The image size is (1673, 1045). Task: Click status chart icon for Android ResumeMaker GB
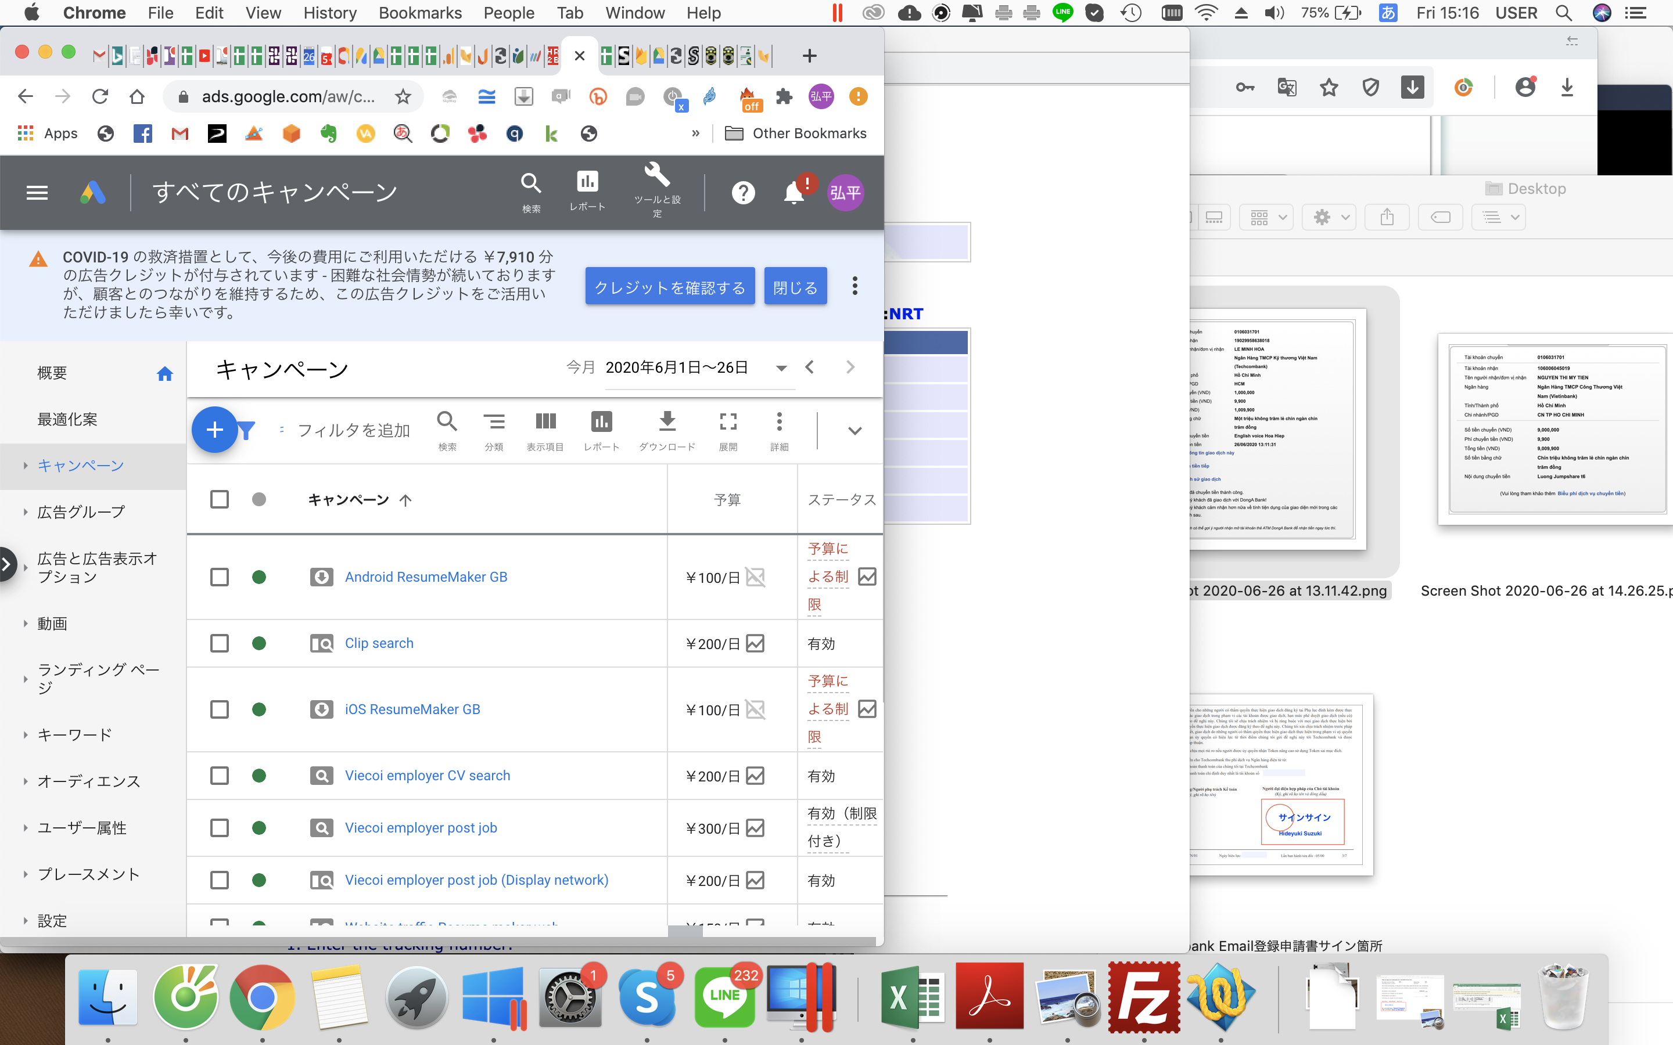[x=867, y=576]
